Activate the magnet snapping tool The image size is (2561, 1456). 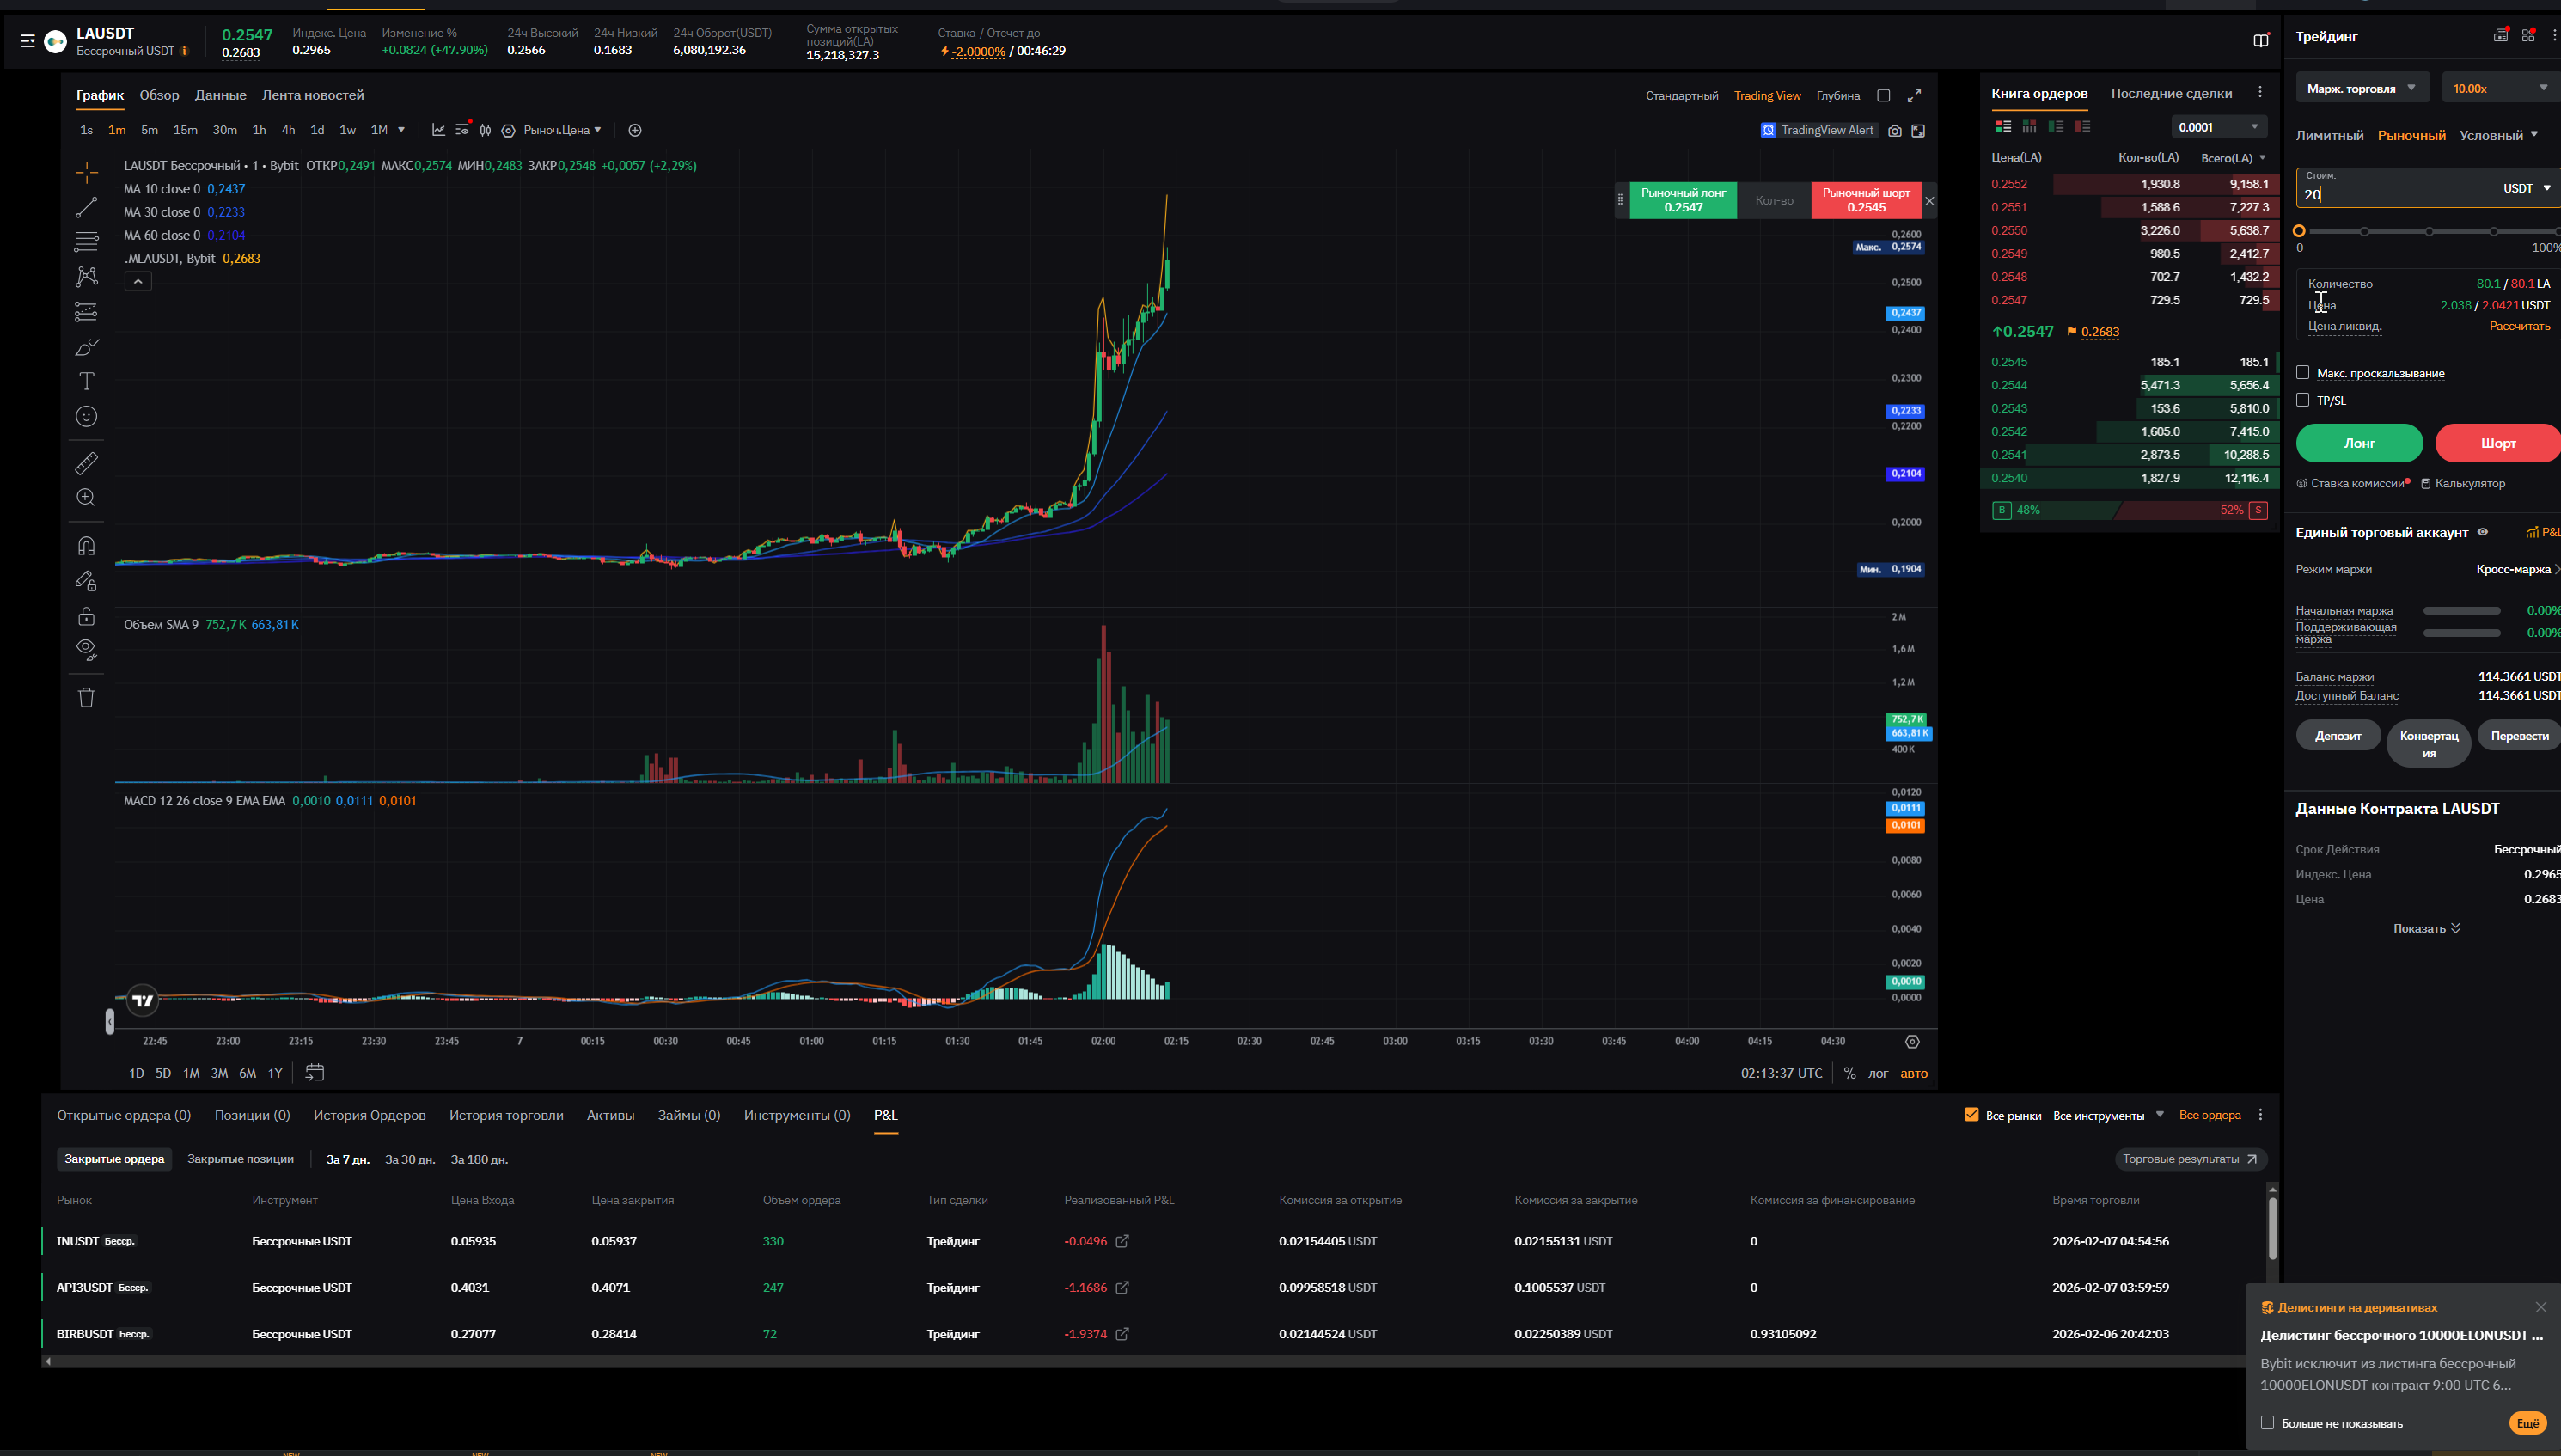(86, 545)
